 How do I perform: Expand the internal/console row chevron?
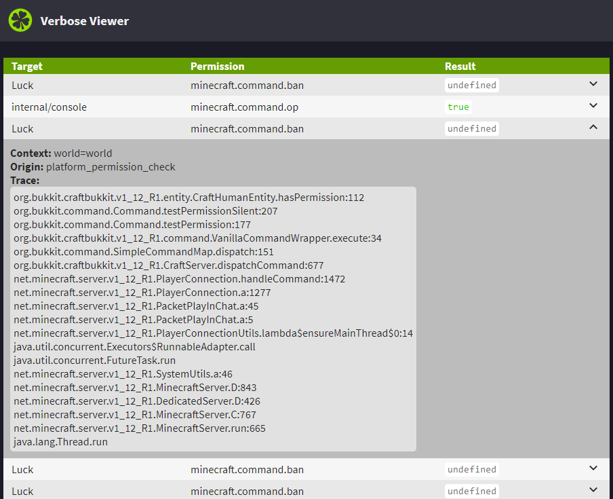point(593,106)
